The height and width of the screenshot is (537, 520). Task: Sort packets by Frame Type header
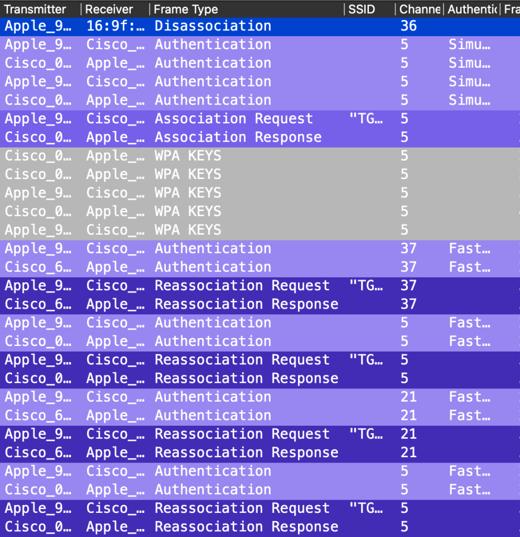(186, 9)
